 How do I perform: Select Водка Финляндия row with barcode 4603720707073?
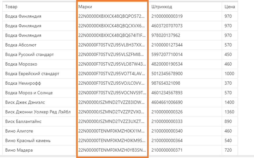[120, 26]
